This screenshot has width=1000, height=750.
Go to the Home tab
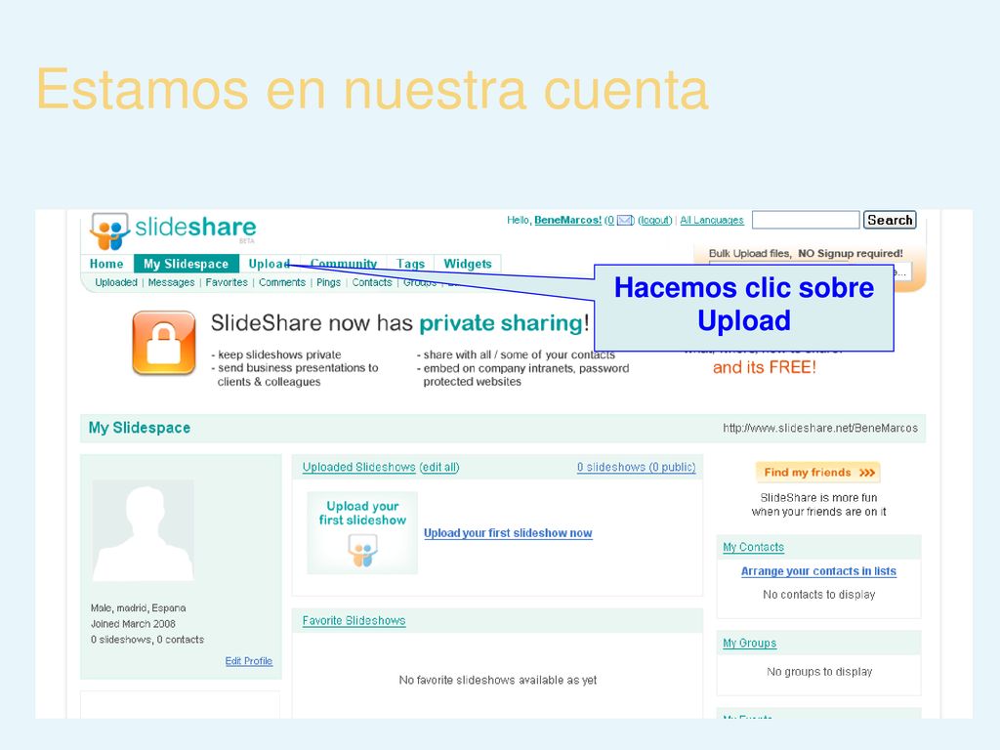click(x=106, y=264)
